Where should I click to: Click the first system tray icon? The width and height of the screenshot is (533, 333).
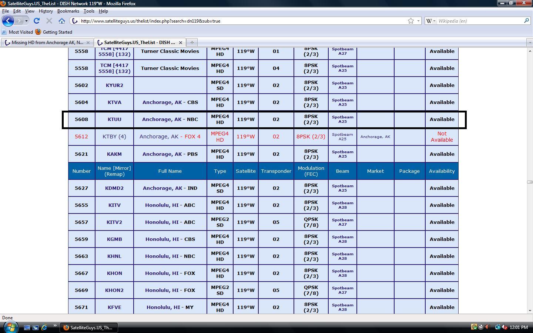474,327
